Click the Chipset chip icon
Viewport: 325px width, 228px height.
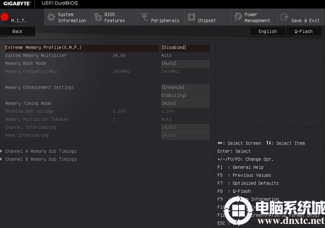tap(191, 17)
